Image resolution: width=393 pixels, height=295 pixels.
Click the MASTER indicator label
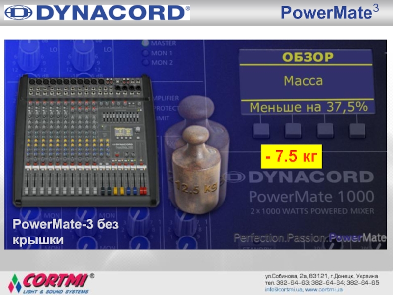click(164, 43)
